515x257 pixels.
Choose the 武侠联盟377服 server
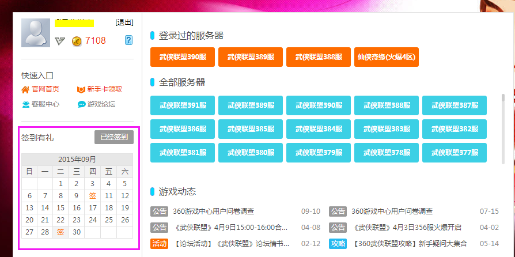[454, 153]
